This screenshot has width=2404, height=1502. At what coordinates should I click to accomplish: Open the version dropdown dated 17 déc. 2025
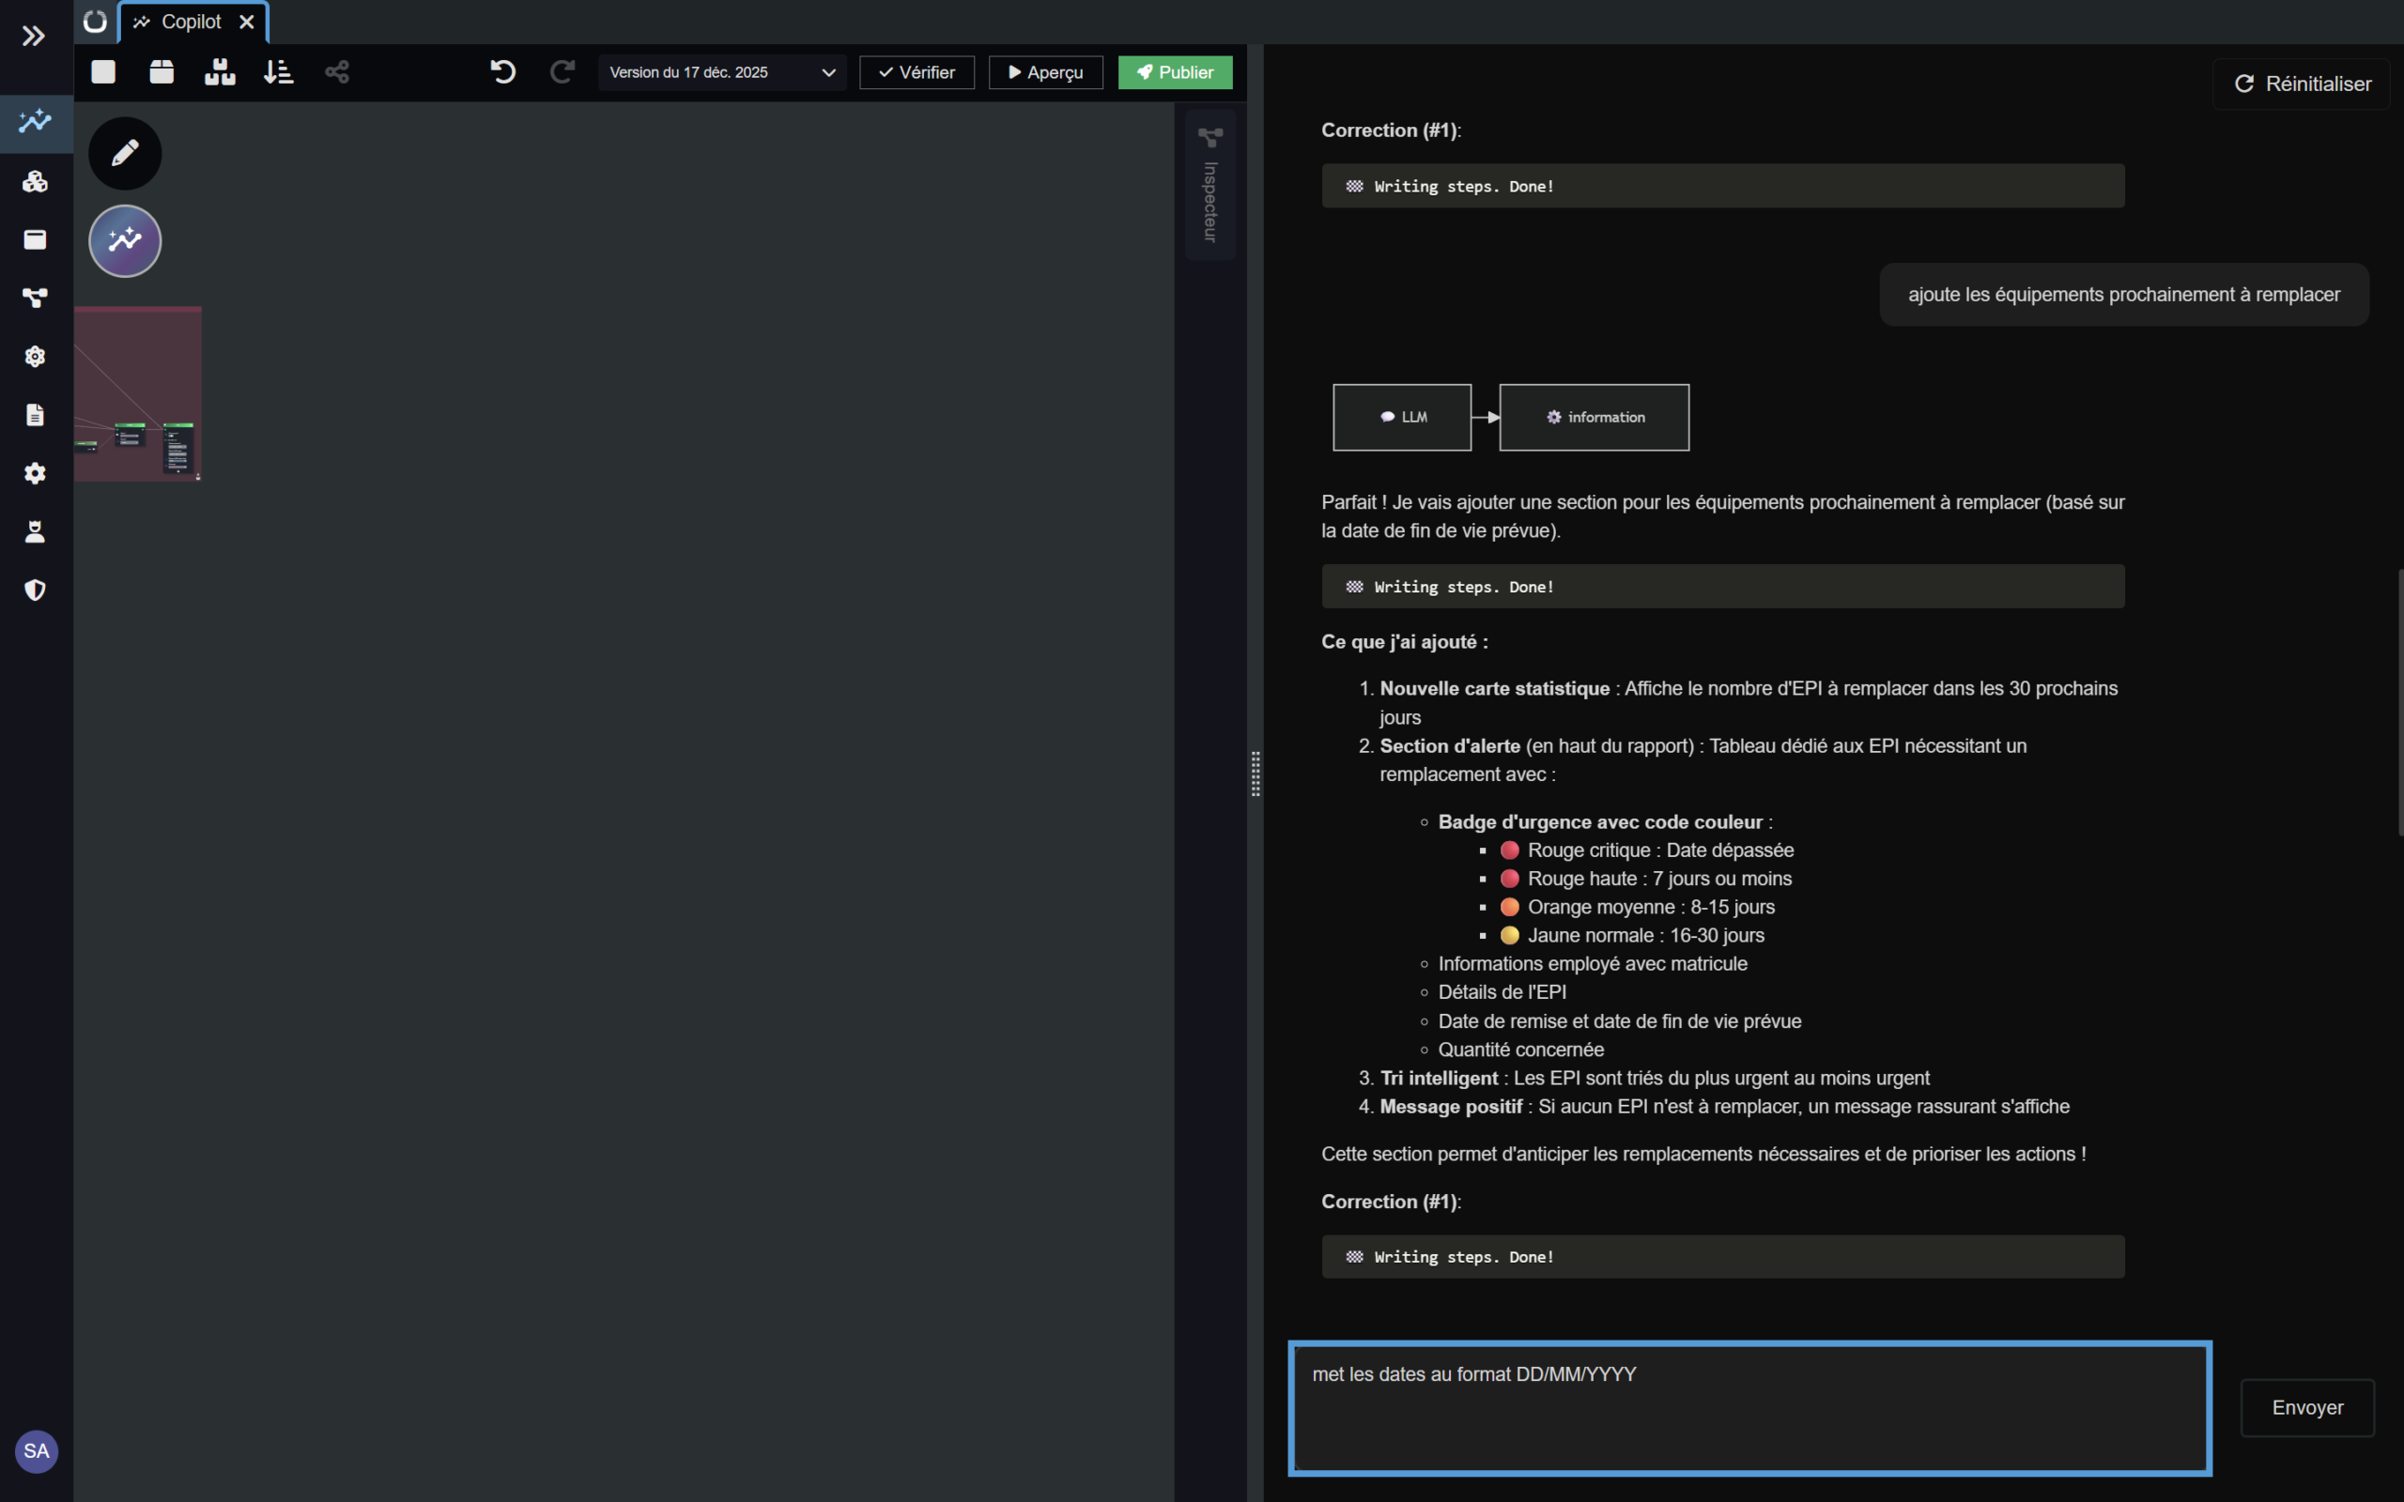click(722, 72)
